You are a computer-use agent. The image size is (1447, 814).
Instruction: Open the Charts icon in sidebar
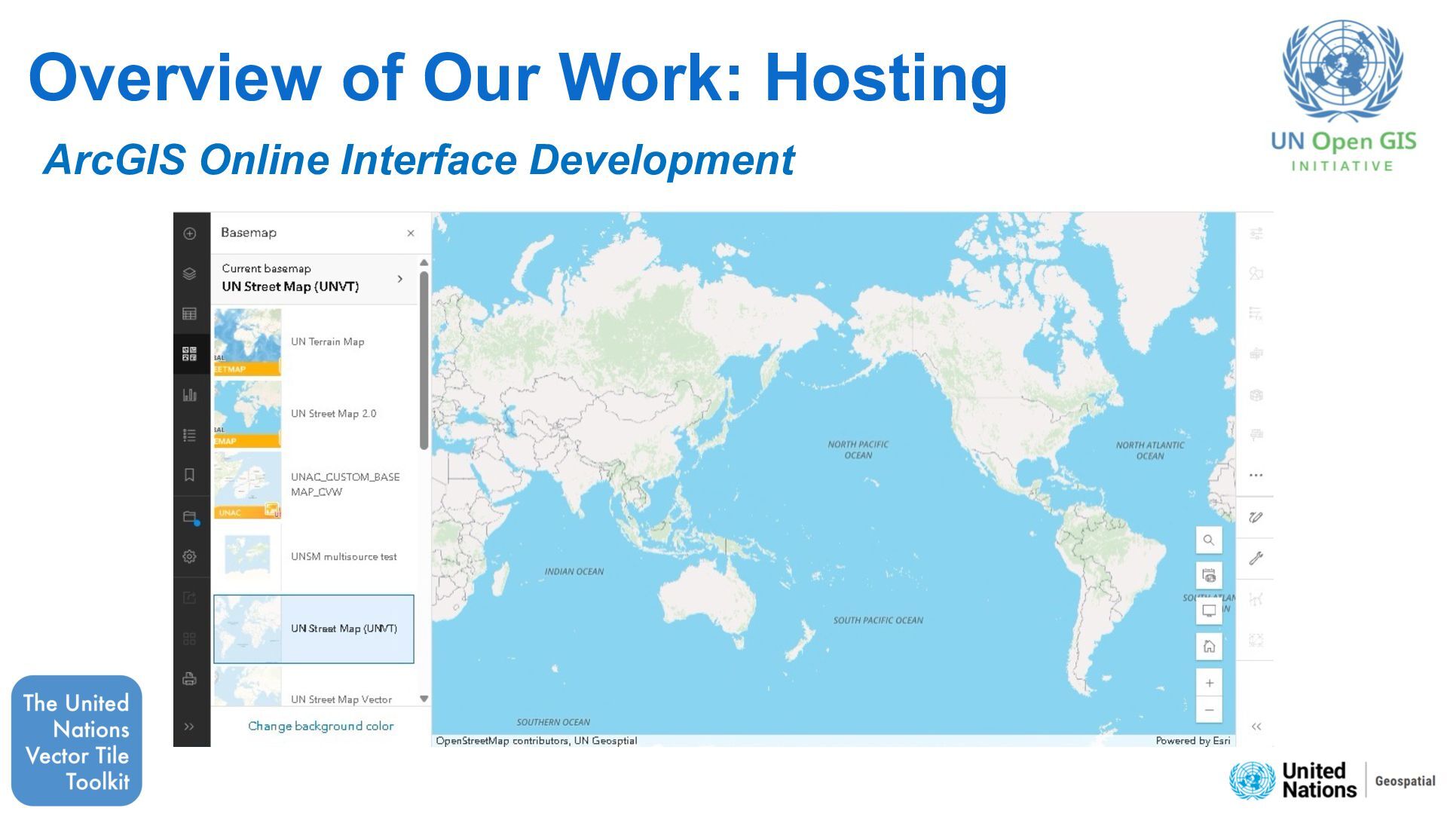tap(190, 395)
